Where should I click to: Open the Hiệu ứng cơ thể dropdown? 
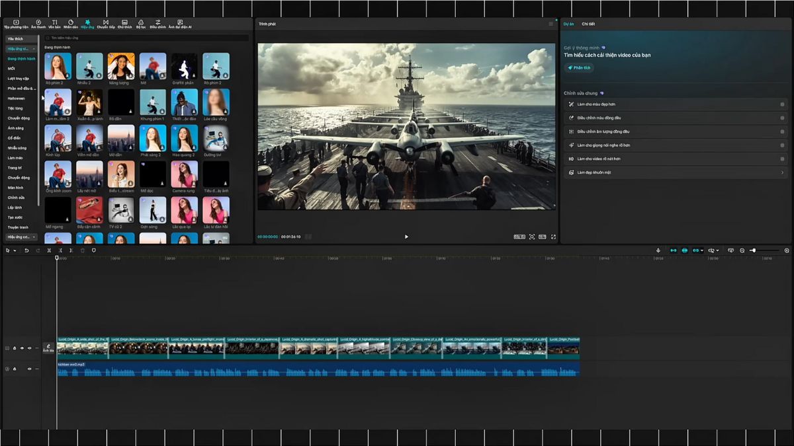coord(21,237)
